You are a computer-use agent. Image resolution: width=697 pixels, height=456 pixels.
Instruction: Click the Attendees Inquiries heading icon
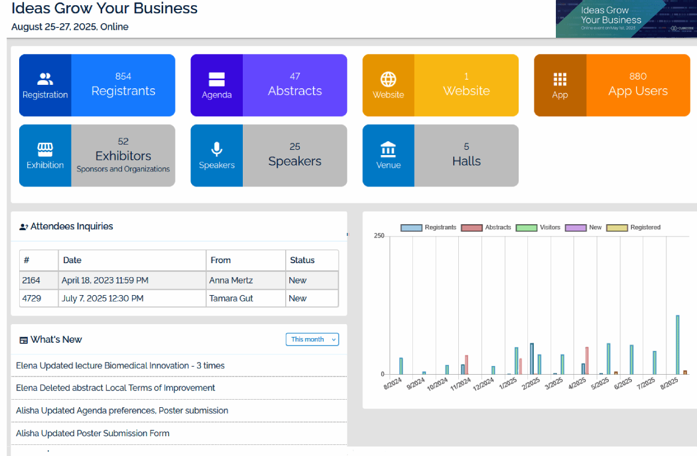(x=24, y=227)
